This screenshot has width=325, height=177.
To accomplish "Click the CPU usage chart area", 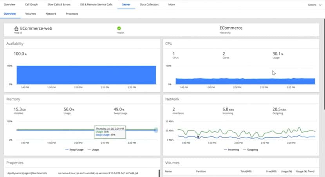I will pyautogui.click(x=245, y=81).
